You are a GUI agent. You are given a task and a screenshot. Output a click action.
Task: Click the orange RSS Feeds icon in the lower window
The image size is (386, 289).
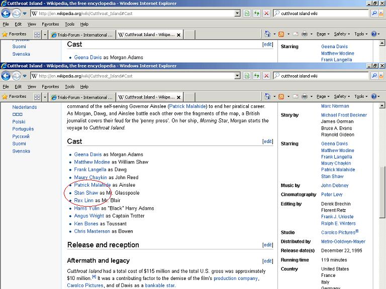(x=281, y=96)
